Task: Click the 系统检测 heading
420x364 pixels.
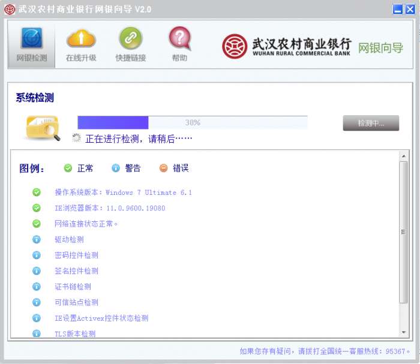Action: (x=35, y=98)
